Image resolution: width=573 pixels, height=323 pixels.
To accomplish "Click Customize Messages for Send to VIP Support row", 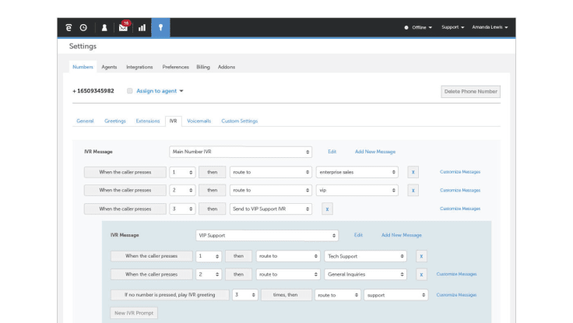I will point(460,209).
